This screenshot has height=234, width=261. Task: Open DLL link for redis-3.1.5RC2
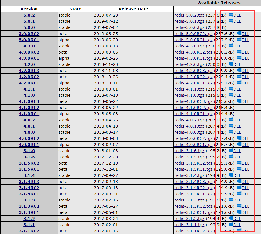(x=245, y=163)
